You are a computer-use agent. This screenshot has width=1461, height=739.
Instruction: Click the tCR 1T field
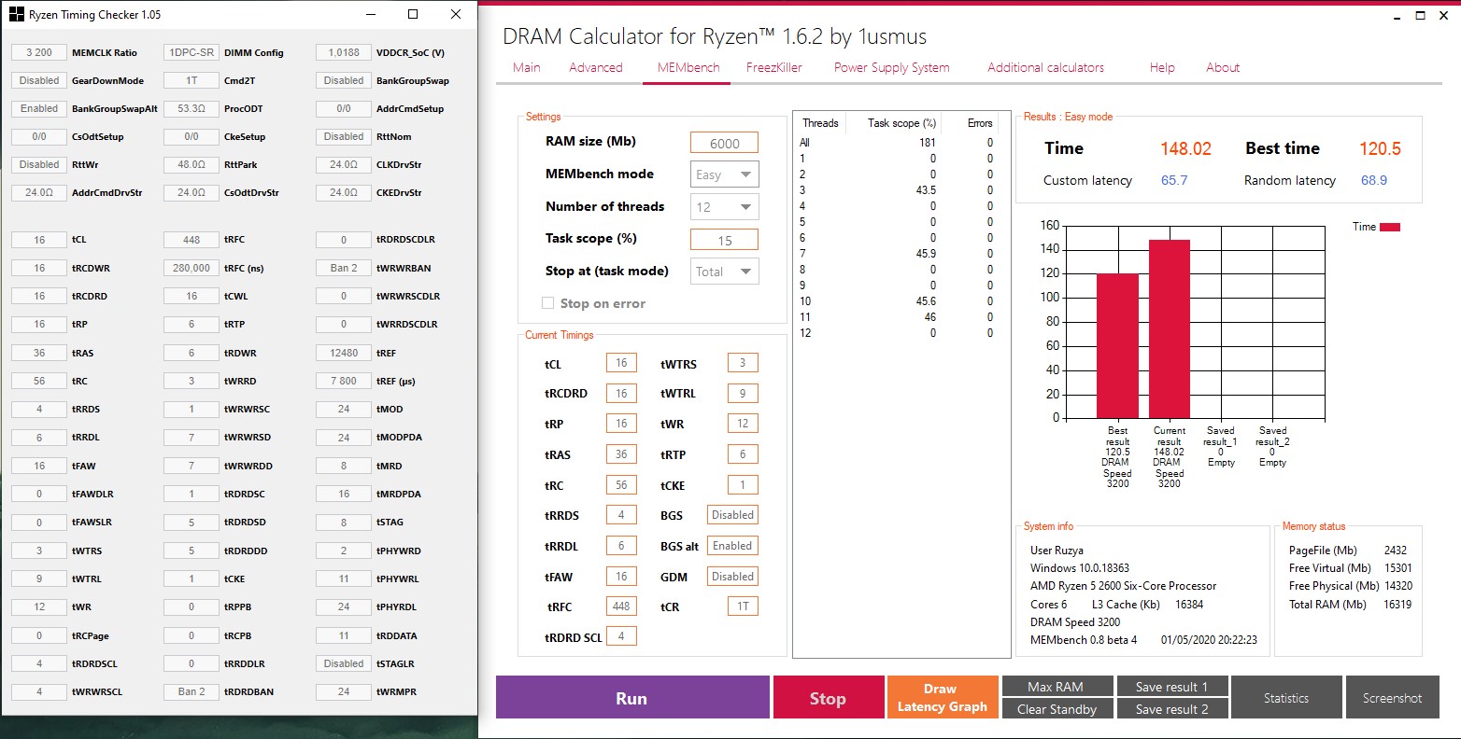click(743, 606)
